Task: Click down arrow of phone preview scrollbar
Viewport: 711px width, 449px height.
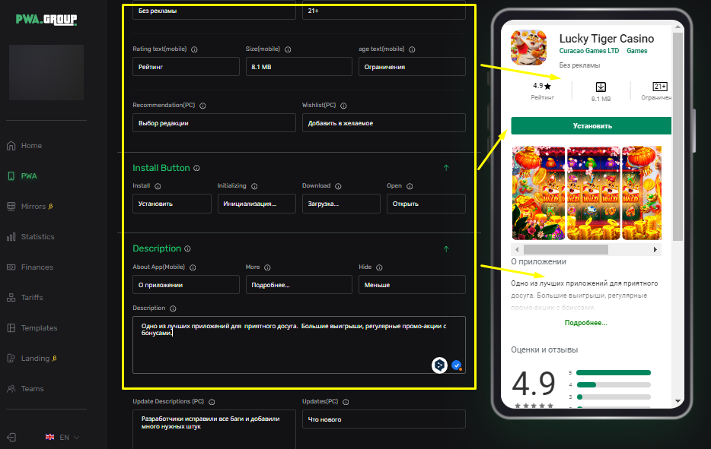Action: [678, 401]
